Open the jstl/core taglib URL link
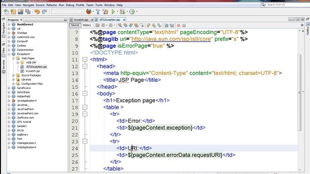The image size is (310, 174). (x=171, y=39)
